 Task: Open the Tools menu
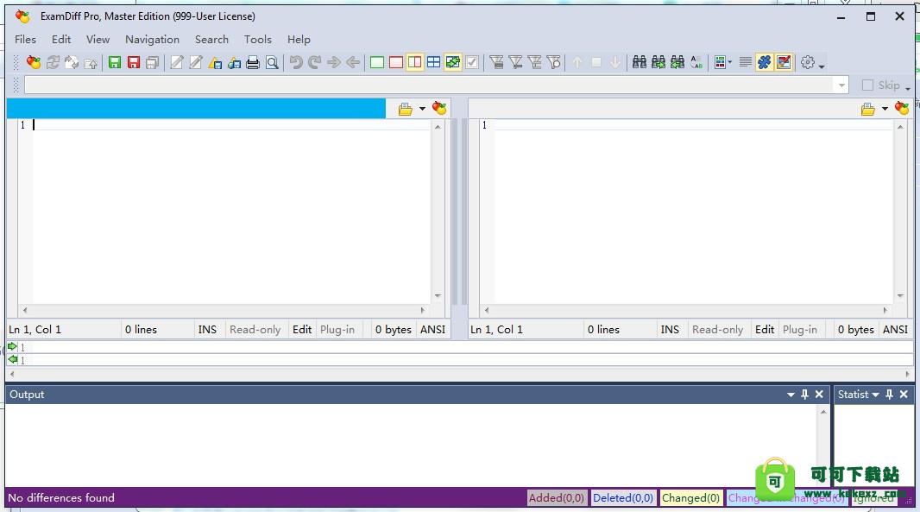click(x=257, y=39)
